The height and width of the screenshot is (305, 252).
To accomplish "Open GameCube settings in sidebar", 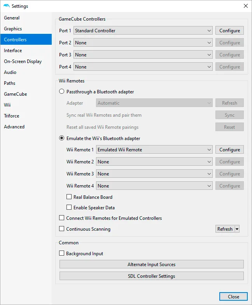I will tap(26, 94).
